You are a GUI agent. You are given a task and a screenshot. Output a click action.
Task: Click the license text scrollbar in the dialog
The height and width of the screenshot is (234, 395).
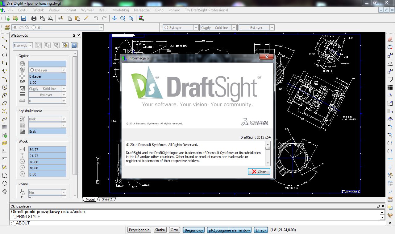pos(268,153)
